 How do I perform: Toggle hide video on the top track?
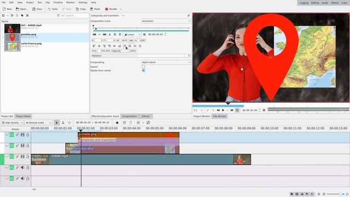(x=22, y=135)
